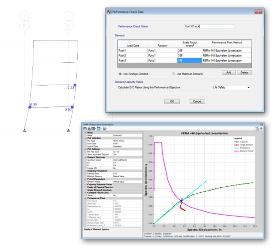This screenshot has width=274, height=249.
Task: Select the Push3 scale factor cell
Action: point(190,60)
